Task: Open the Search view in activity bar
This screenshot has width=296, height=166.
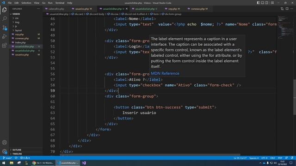Action: pos(4,18)
